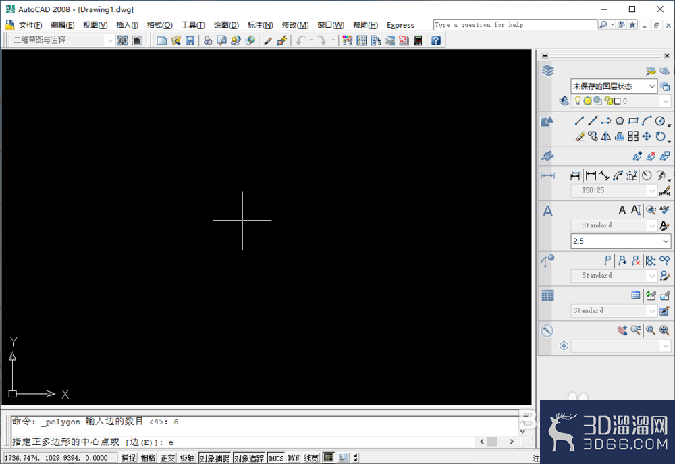
Task: Click the Type a question for help field
Action: pyautogui.click(x=515, y=25)
